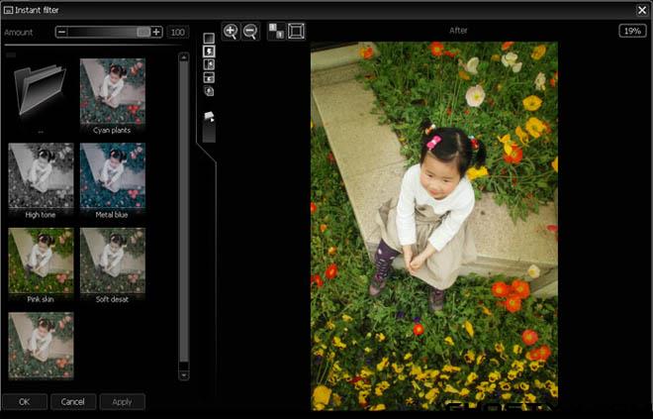This screenshot has height=419, width=653.
Task: Confirm with the OK button
Action: (x=24, y=402)
